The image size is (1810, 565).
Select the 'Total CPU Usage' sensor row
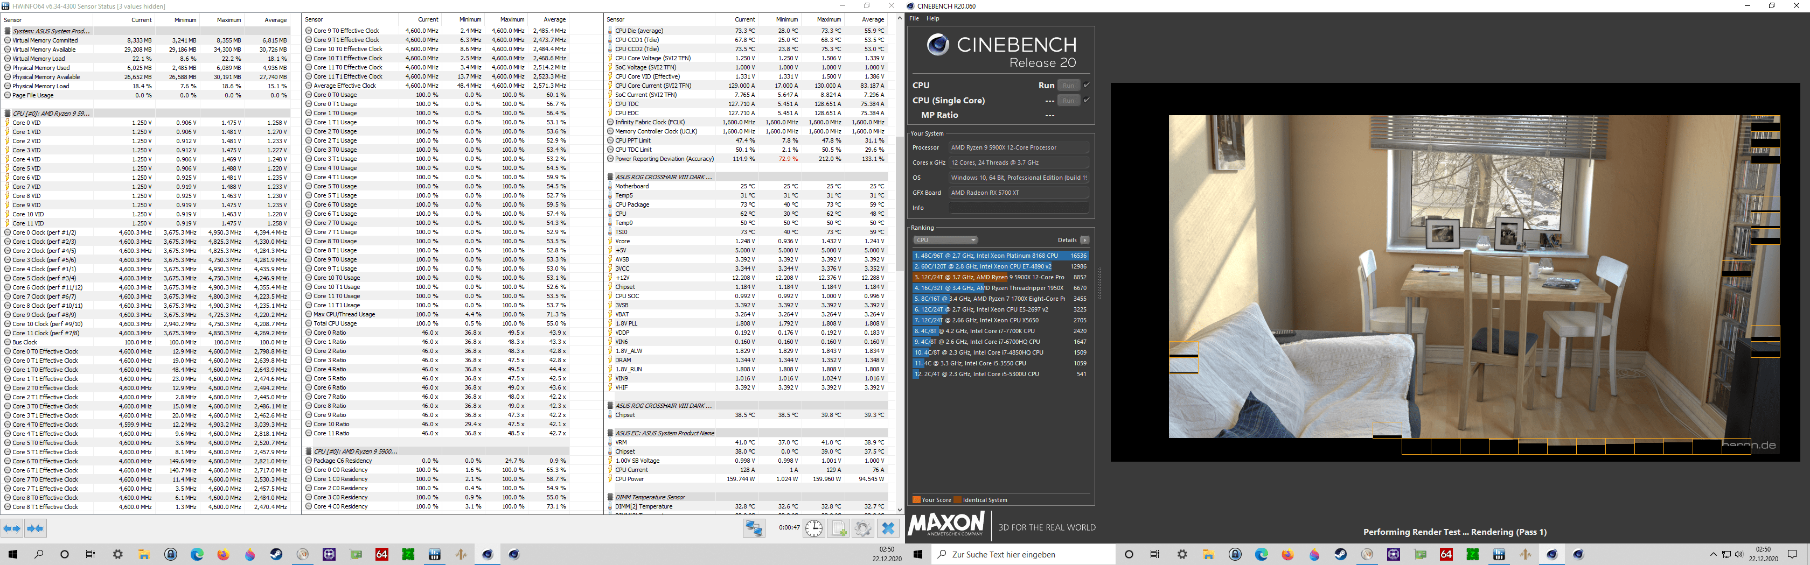click(x=436, y=323)
